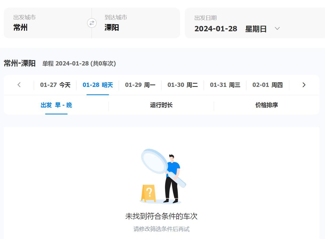Select the 01-28 明天 date tab
The width and height of the screenshot is (325, 239).
point(97,85)
